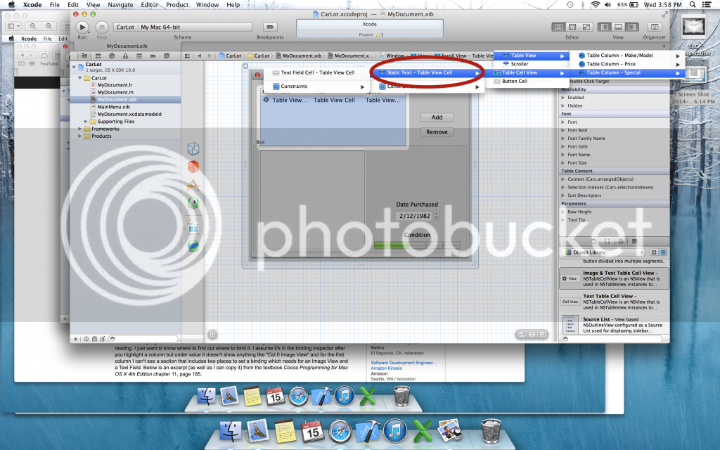Go forward with the jump bar forward arrow

[210, 56]
